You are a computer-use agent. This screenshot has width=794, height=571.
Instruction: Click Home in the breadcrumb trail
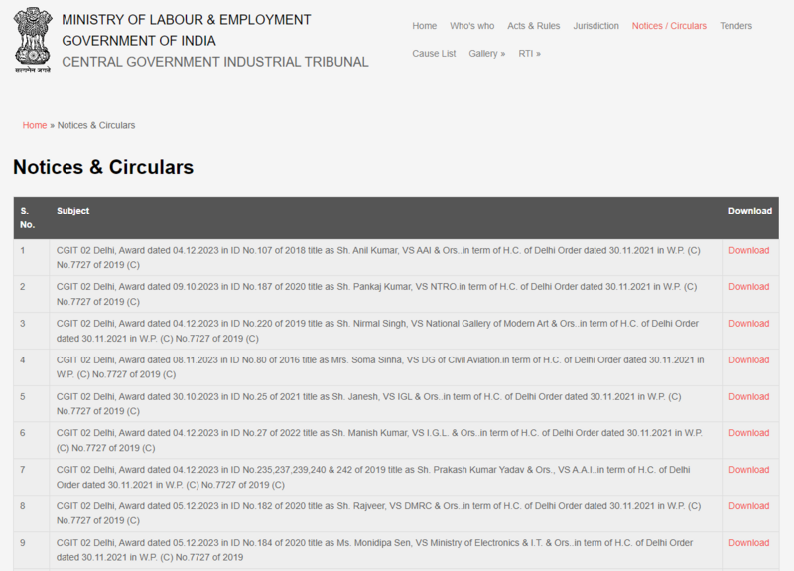tap(35, 125)
